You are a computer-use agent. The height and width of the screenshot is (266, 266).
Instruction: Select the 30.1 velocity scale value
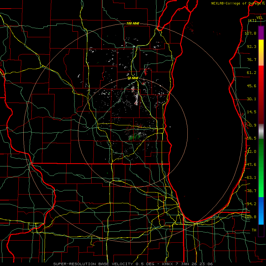[x=252, y=99]
